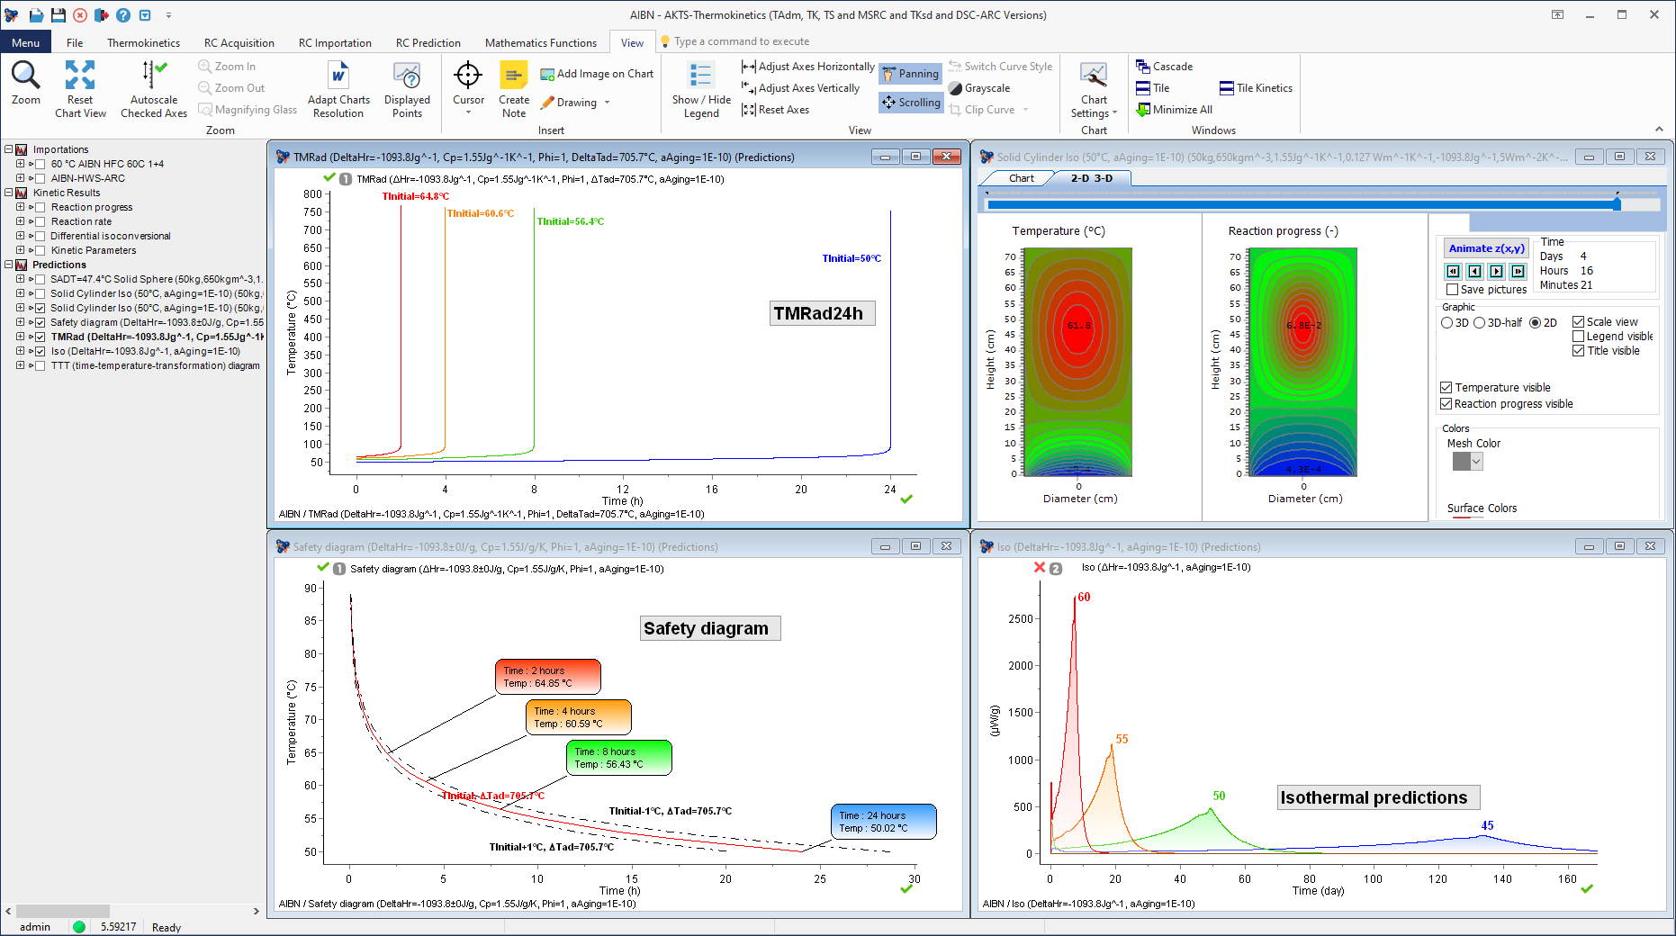Select the 3D graphic radio button
The image size is (1676, 936).
point(1447,323)
